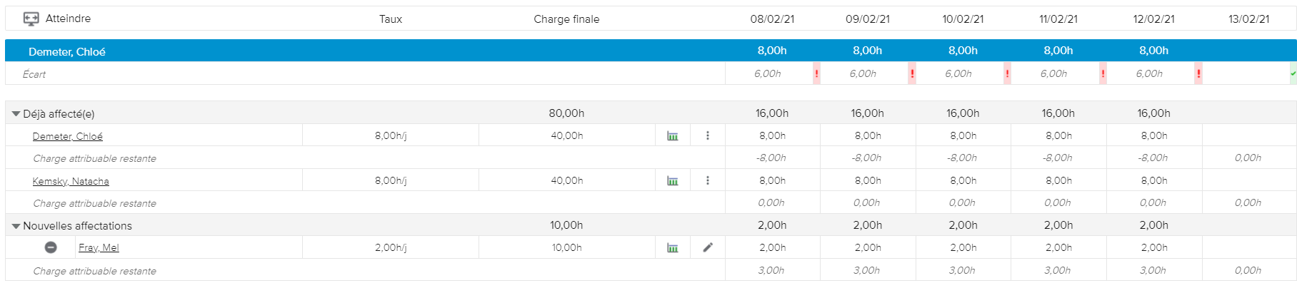Click the Charge finale column header
This screenshot has width=1297, height=288.
(x=566, y=19)
